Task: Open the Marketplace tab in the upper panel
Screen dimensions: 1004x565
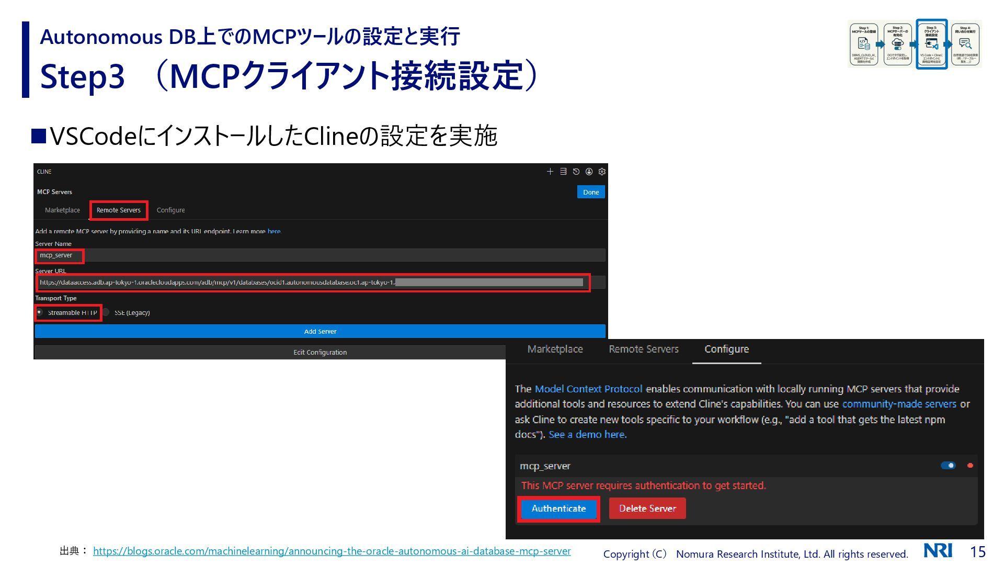Action: click(62, 210)
